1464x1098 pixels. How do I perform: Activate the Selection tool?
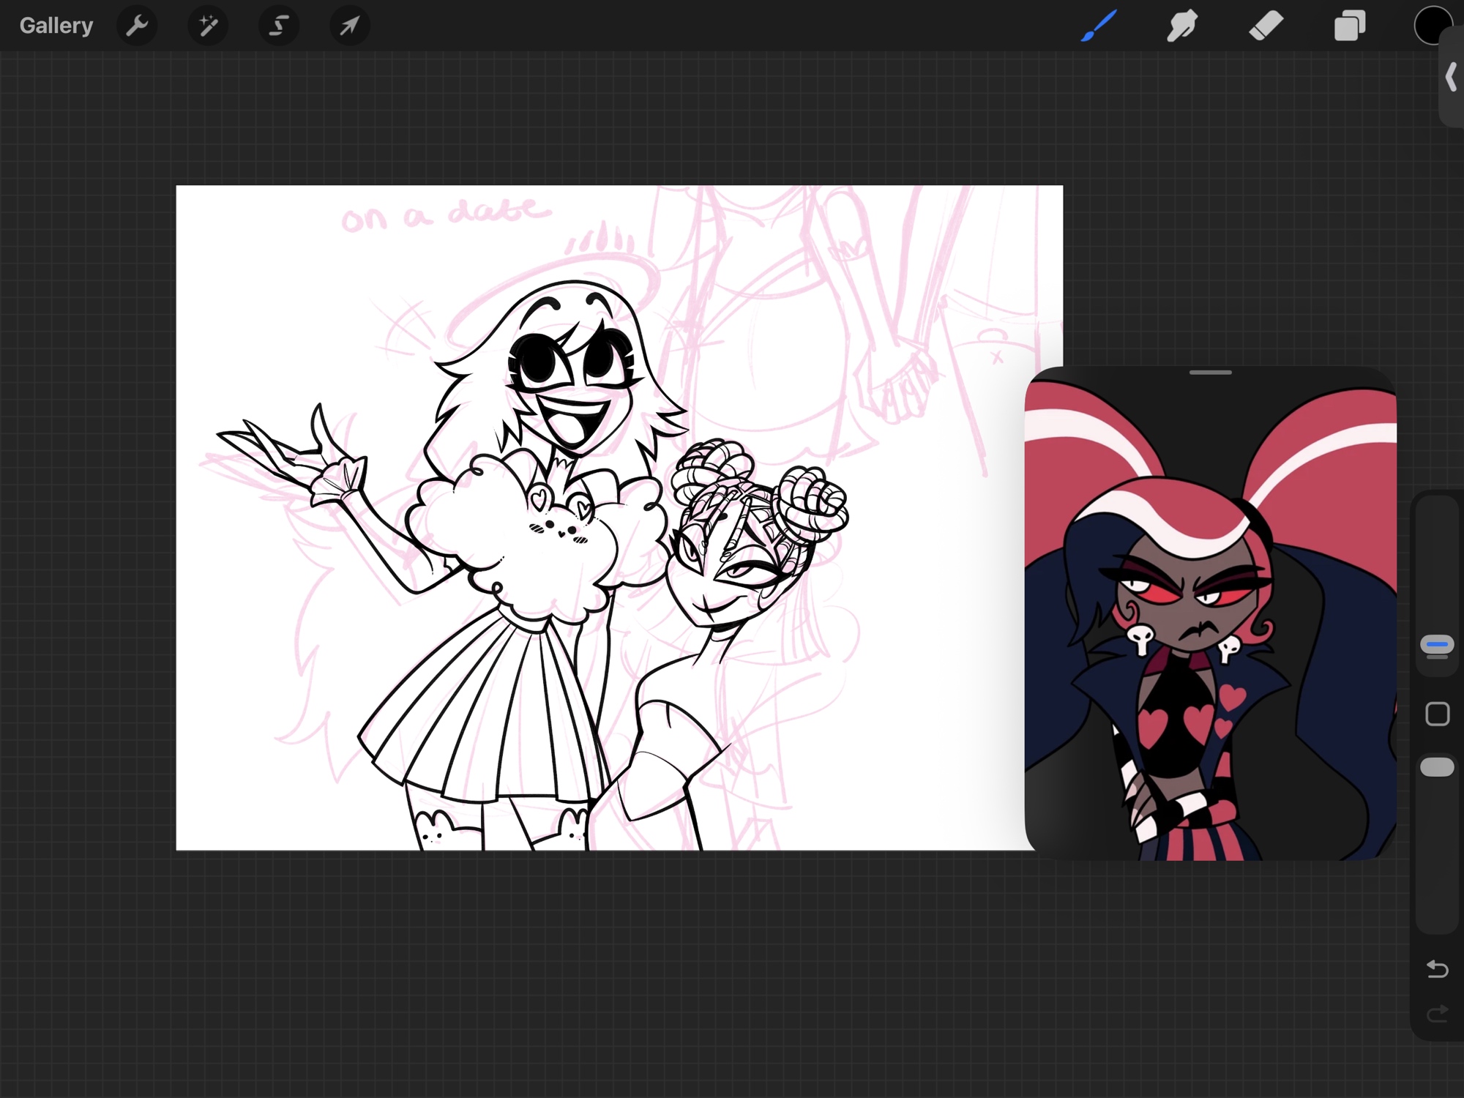click(x=279, y=26)
